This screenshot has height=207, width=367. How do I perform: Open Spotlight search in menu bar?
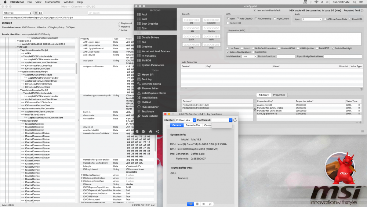click(x=355, y=2)
